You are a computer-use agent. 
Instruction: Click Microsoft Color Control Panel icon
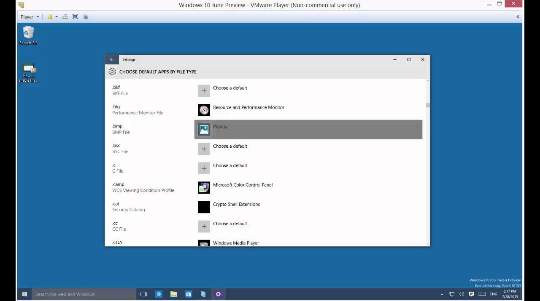pyautogui.click(x=204, y=188)
